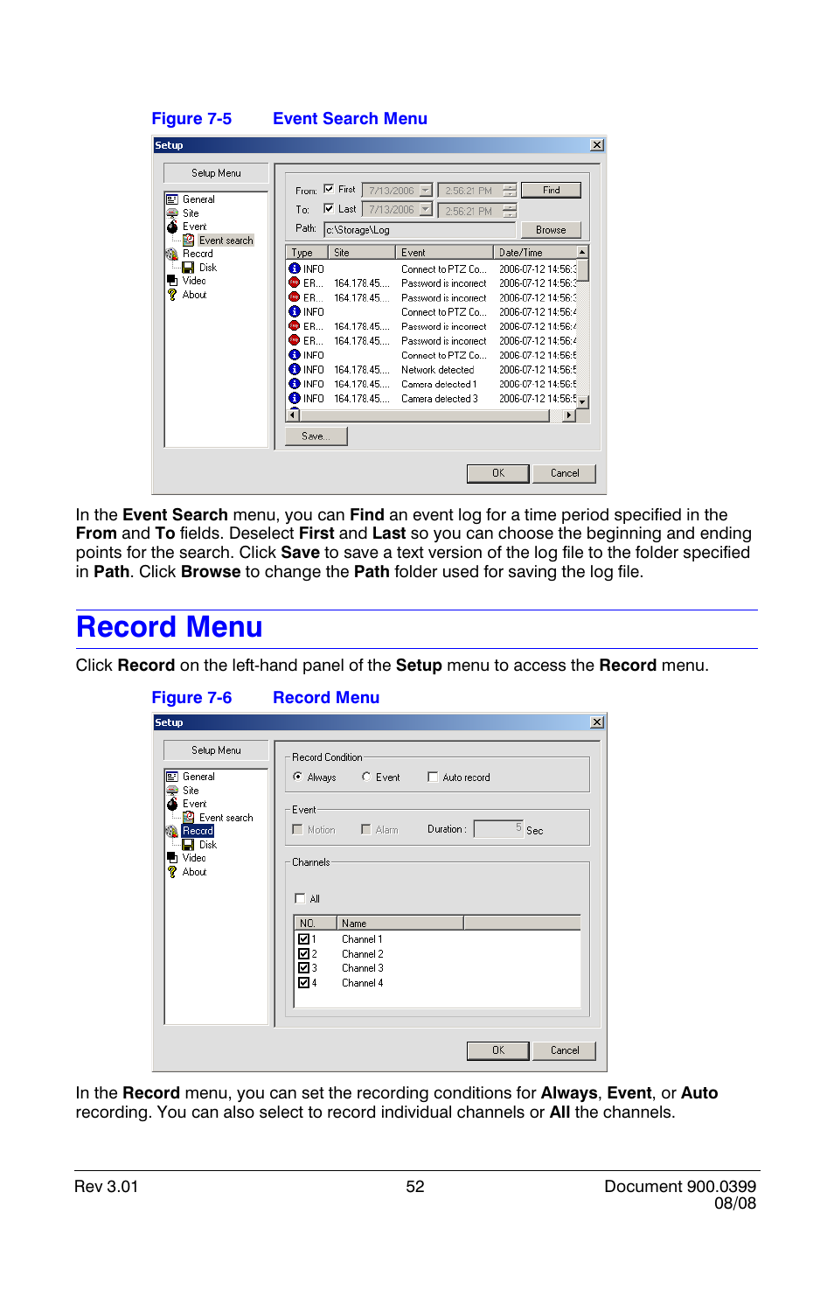The width and height of the screenshot is (834, 1290).
Task: Select the highlighted Record item in the Record dialog tree
Action: click(x=198, y=831)
